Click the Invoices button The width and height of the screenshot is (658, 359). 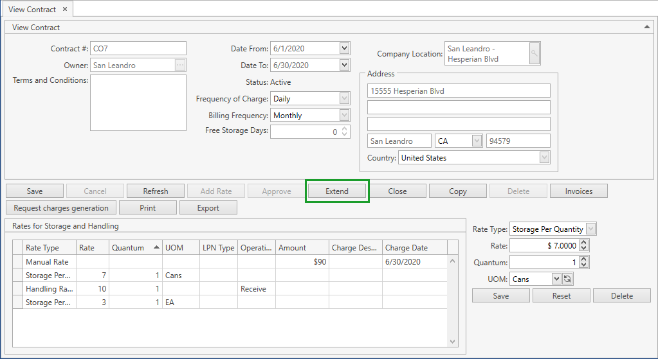point(578,191)
